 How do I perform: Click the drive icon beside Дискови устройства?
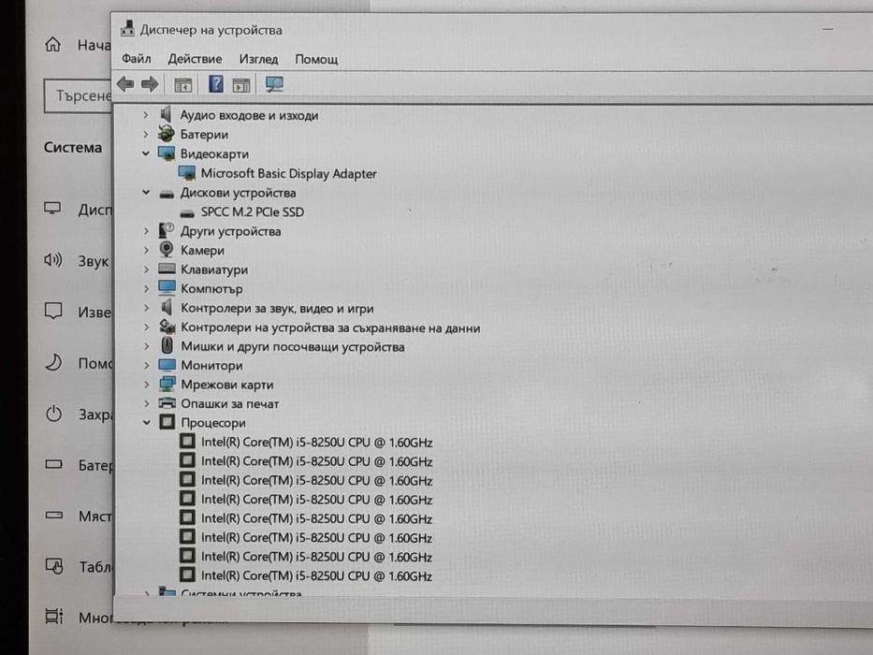[167, 194]
